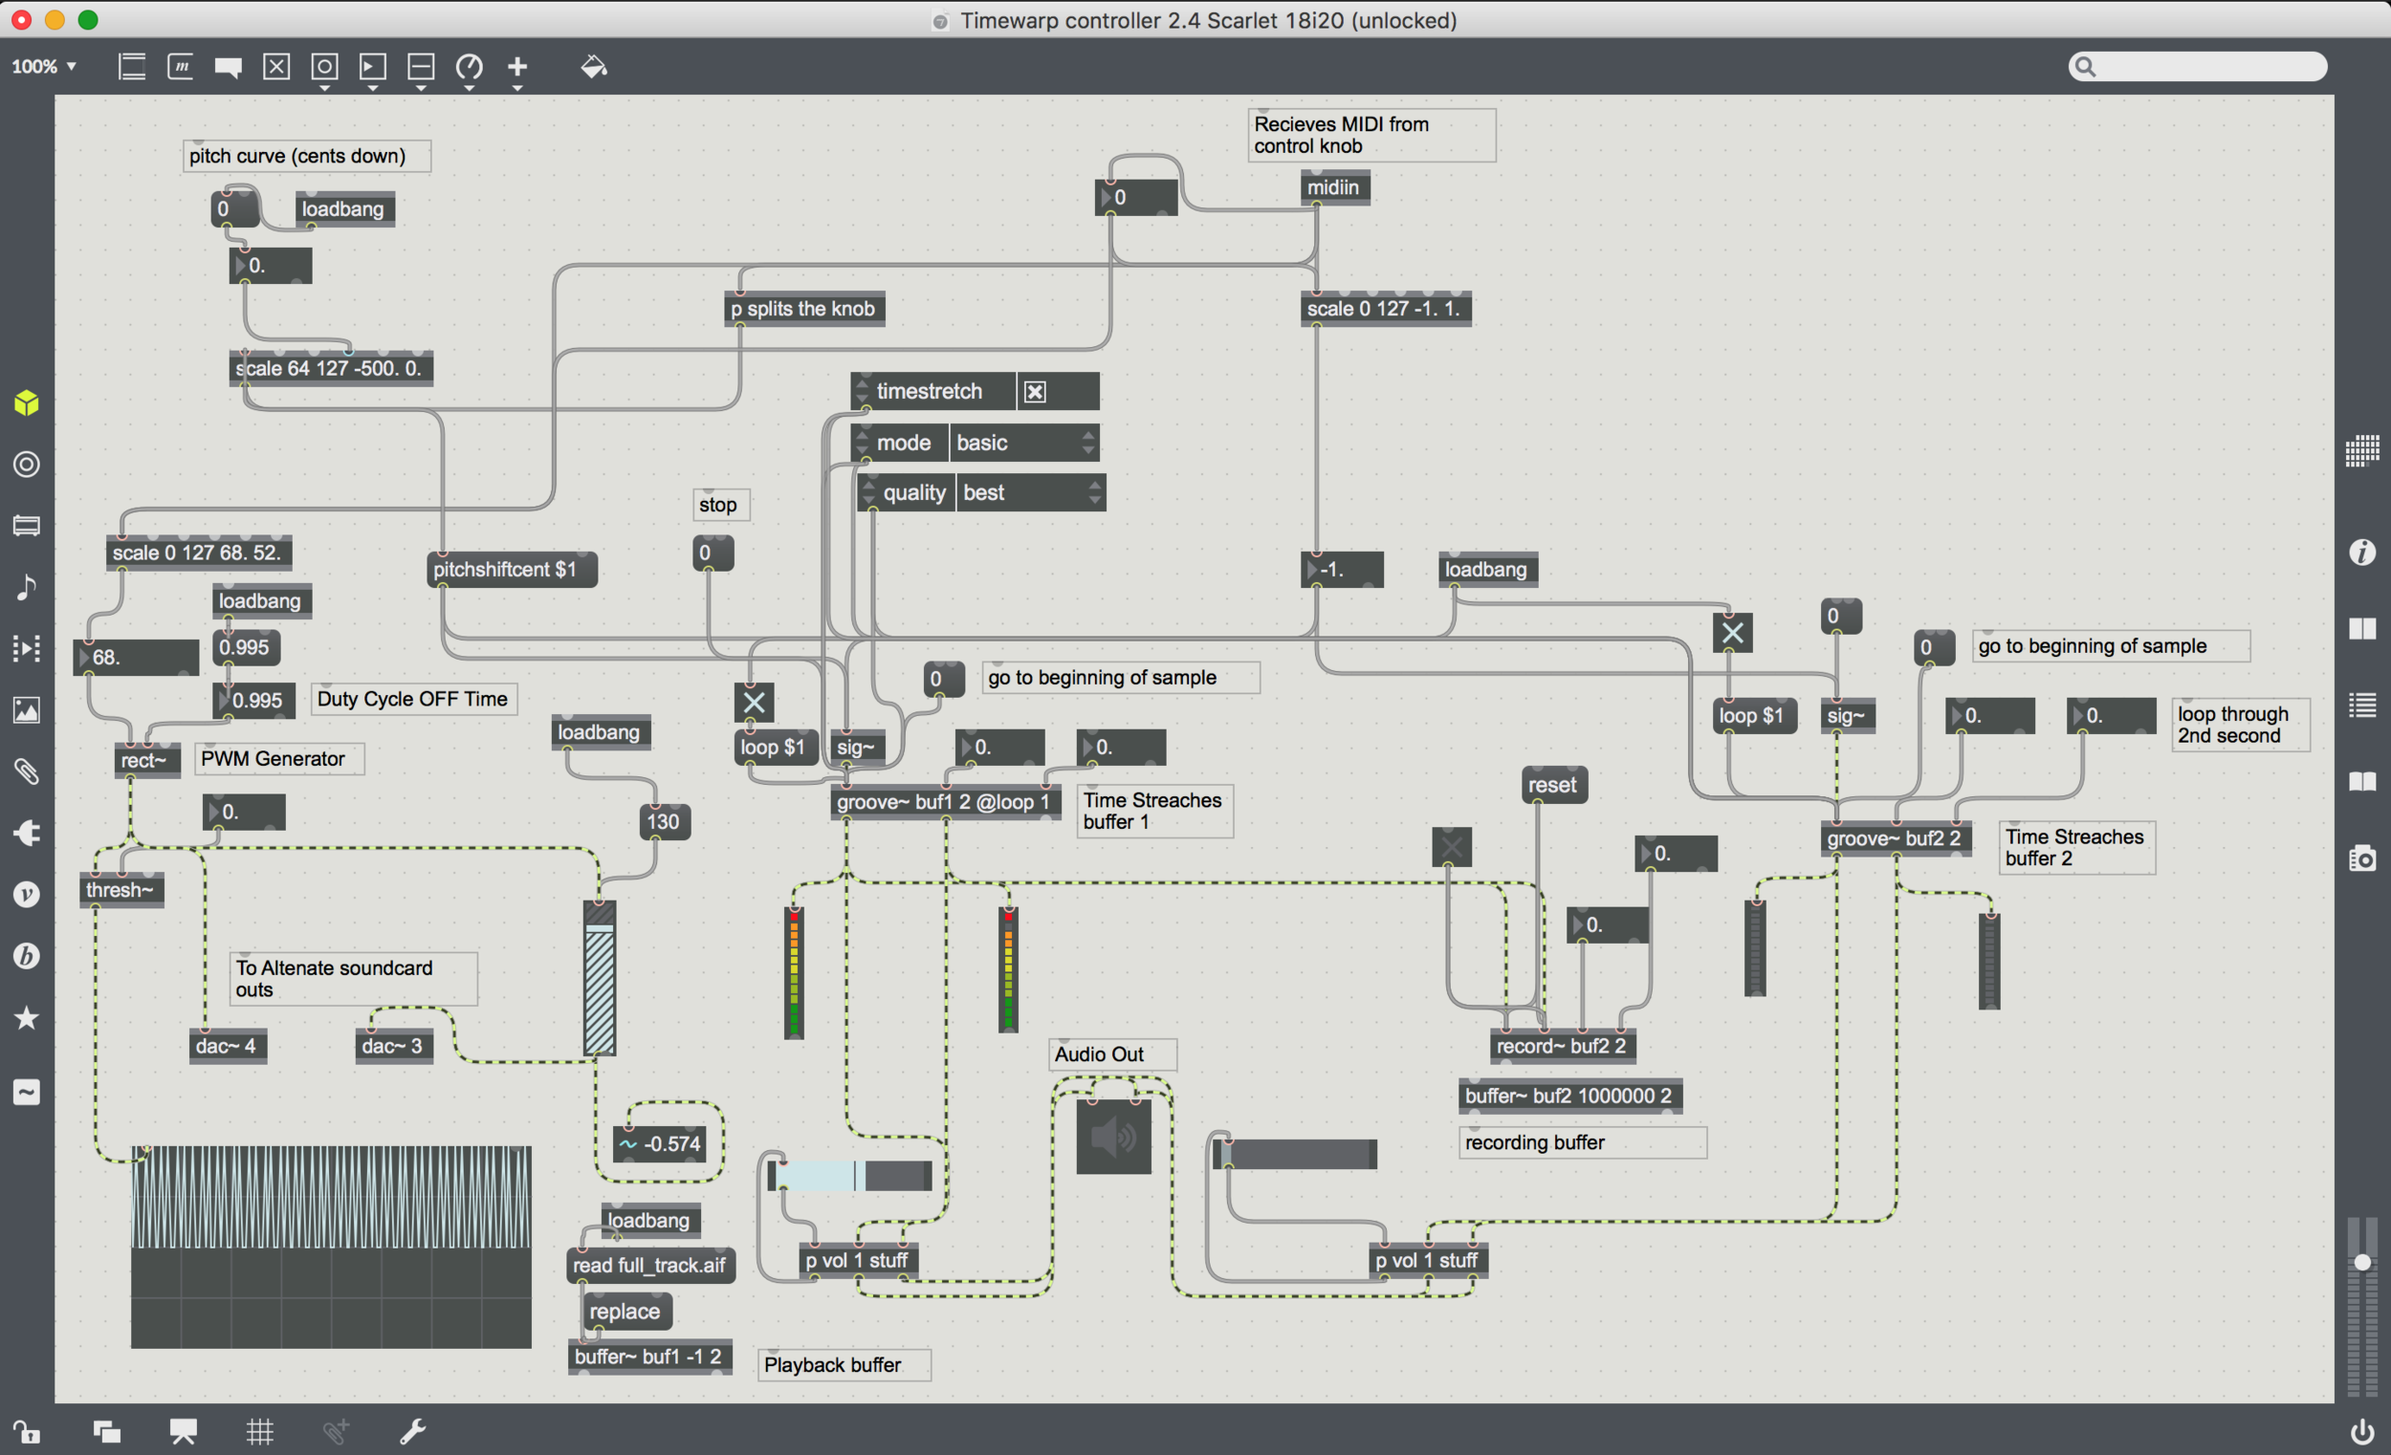Open the mode basic dropdown

point(1023,444)
